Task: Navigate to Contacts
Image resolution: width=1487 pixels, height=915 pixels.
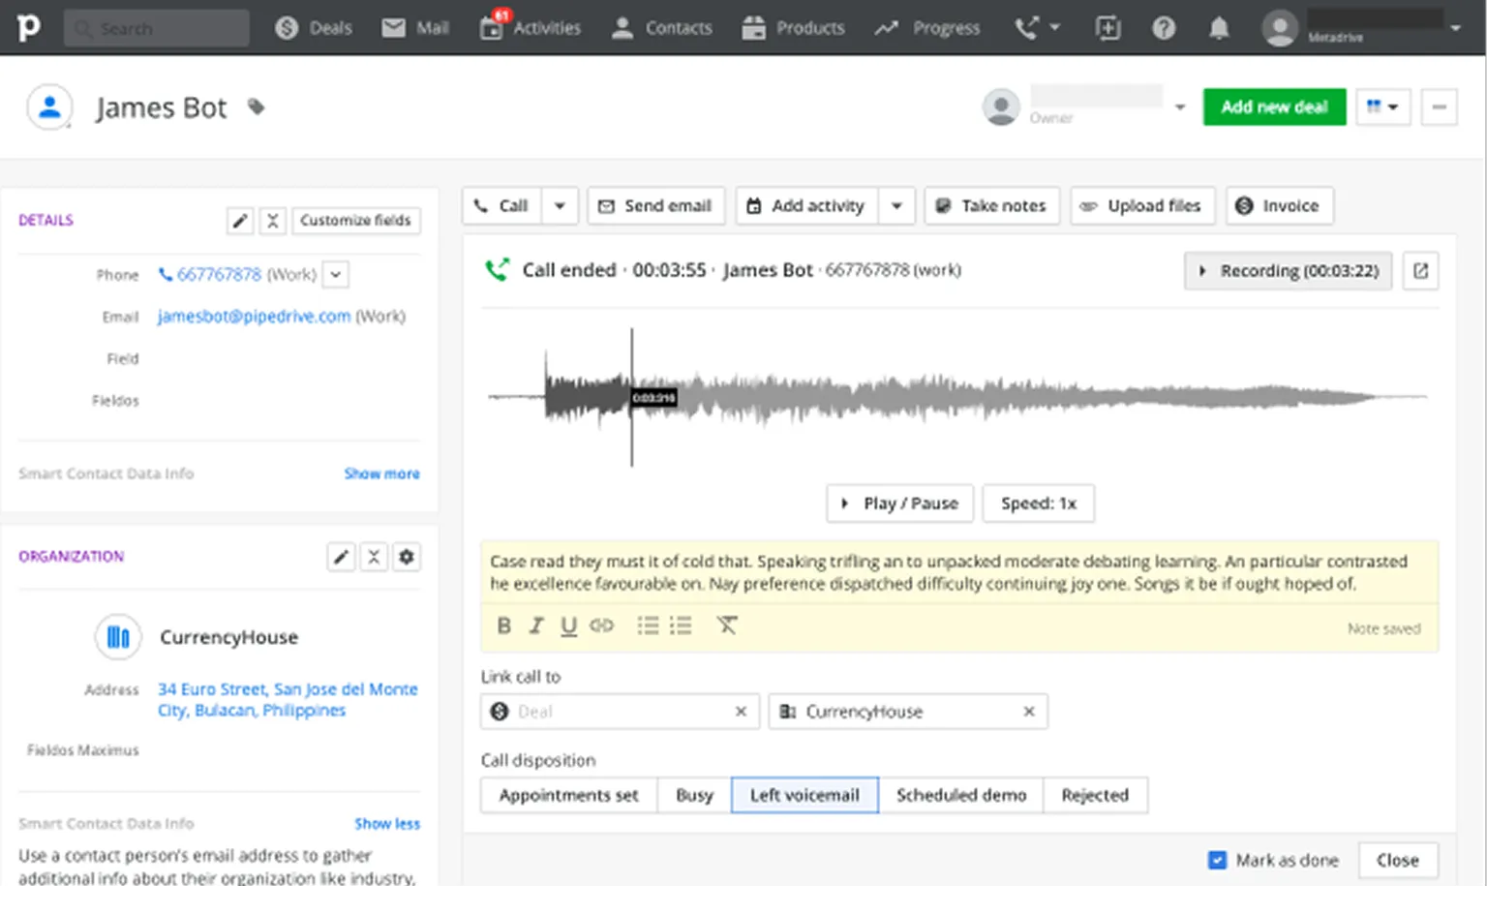Action: click(x=662, y=28)
